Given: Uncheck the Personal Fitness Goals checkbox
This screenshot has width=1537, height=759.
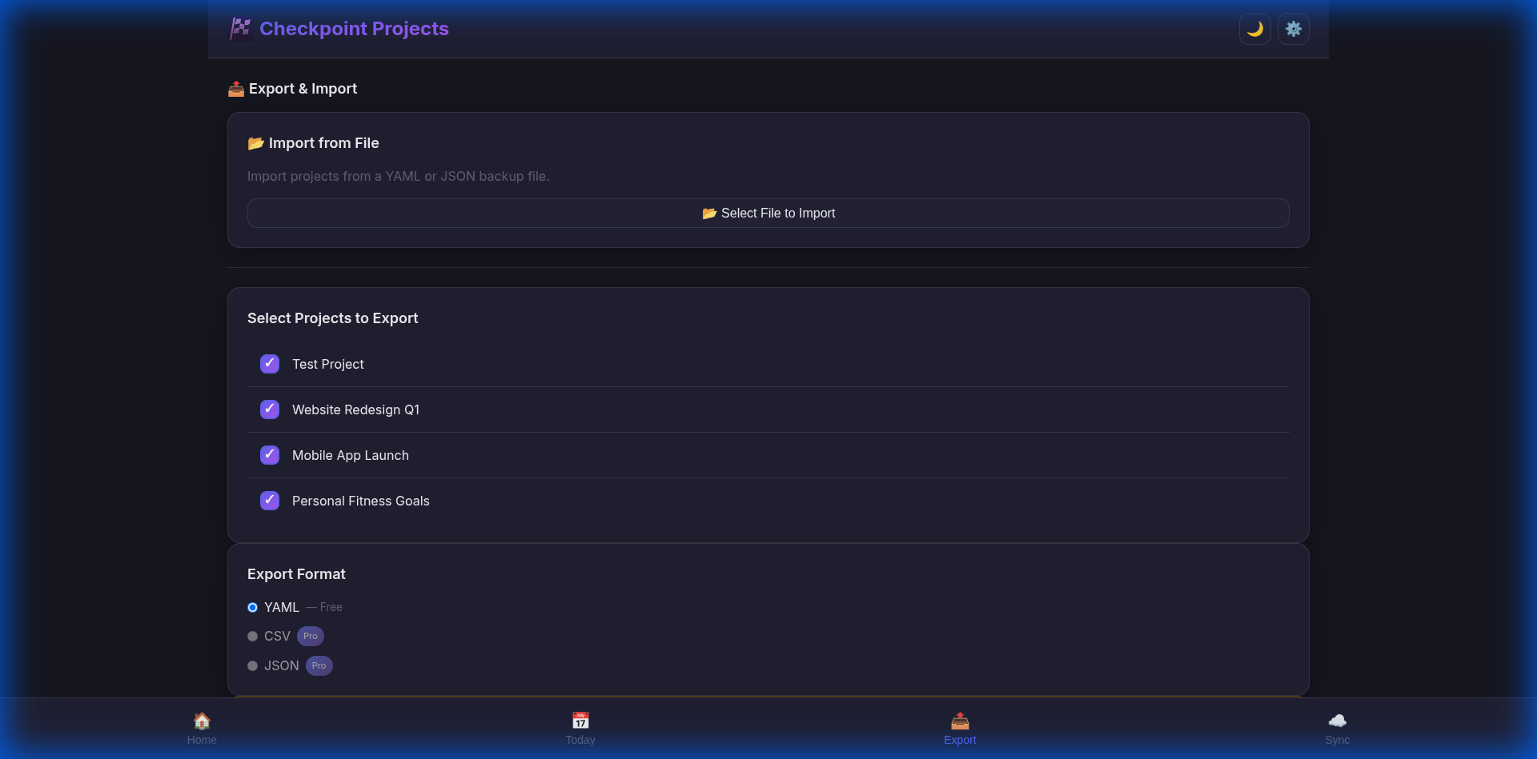Looking at the screenshot, I should pyautogui.click(x=270, y=501).
